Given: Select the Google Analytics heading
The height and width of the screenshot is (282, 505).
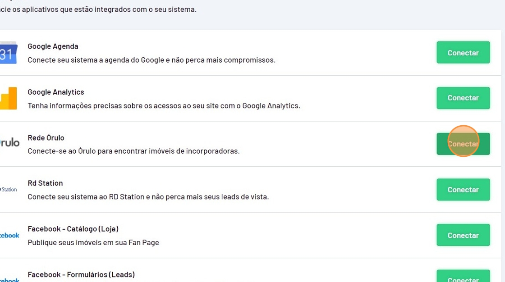Looking at the screenshot, I should pos(56,92).
